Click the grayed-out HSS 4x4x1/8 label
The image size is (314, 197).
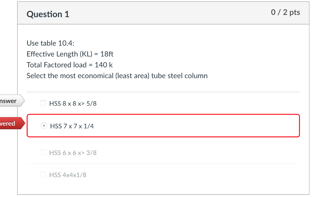point(68,174)
